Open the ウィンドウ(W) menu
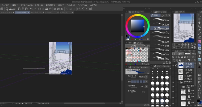Viewport: 202px width, 107px height. 83,5
